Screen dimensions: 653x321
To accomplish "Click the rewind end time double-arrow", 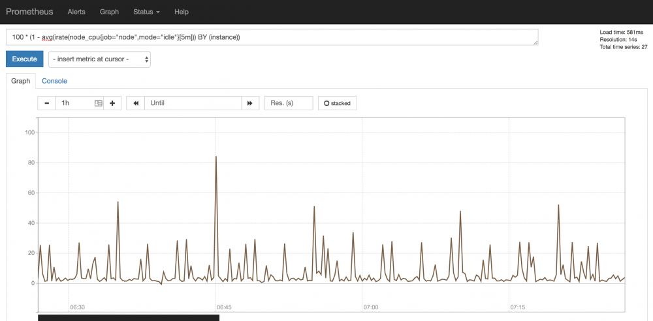I will [x=136, y=103].
